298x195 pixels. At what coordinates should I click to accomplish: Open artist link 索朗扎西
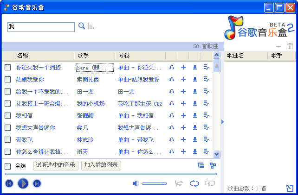[x=88, y=79]
